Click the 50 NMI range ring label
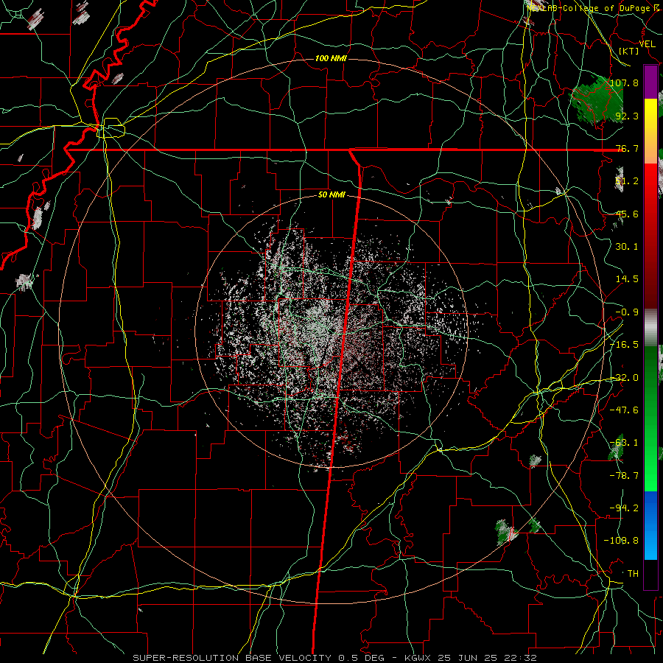The height and width of the screenshot is (663, 663). coord(331,195)
